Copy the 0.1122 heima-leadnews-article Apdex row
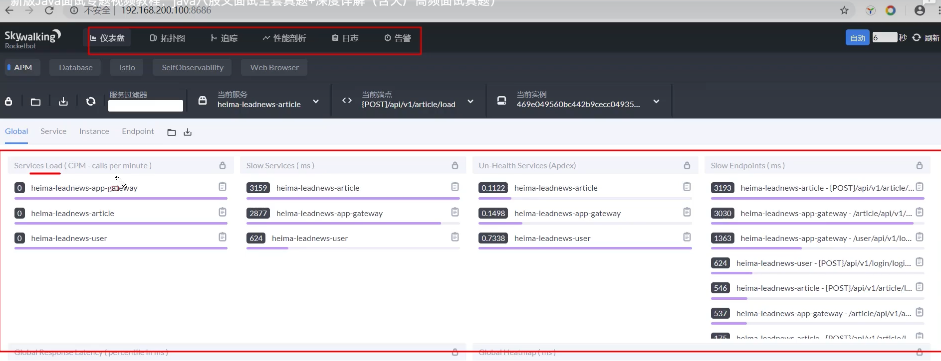 tap(687, 187)
